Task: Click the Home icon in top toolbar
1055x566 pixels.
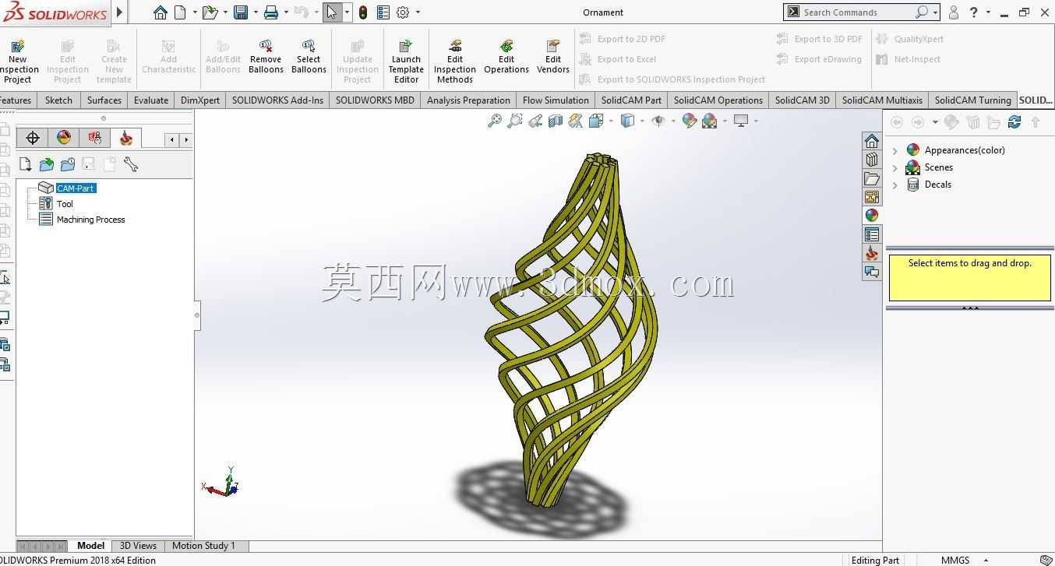Action: tap(160, 12)
